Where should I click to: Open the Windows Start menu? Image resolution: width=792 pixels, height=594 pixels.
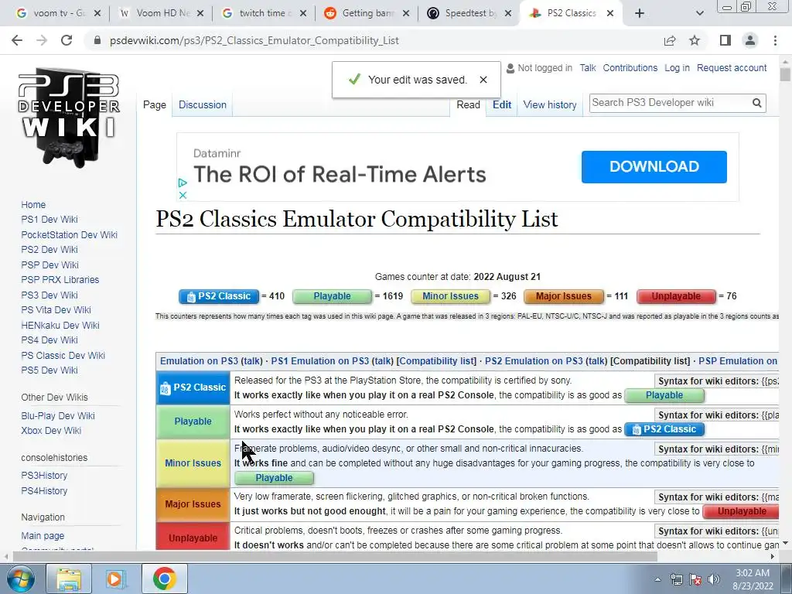pyautogui.click(x=21, y=579)
